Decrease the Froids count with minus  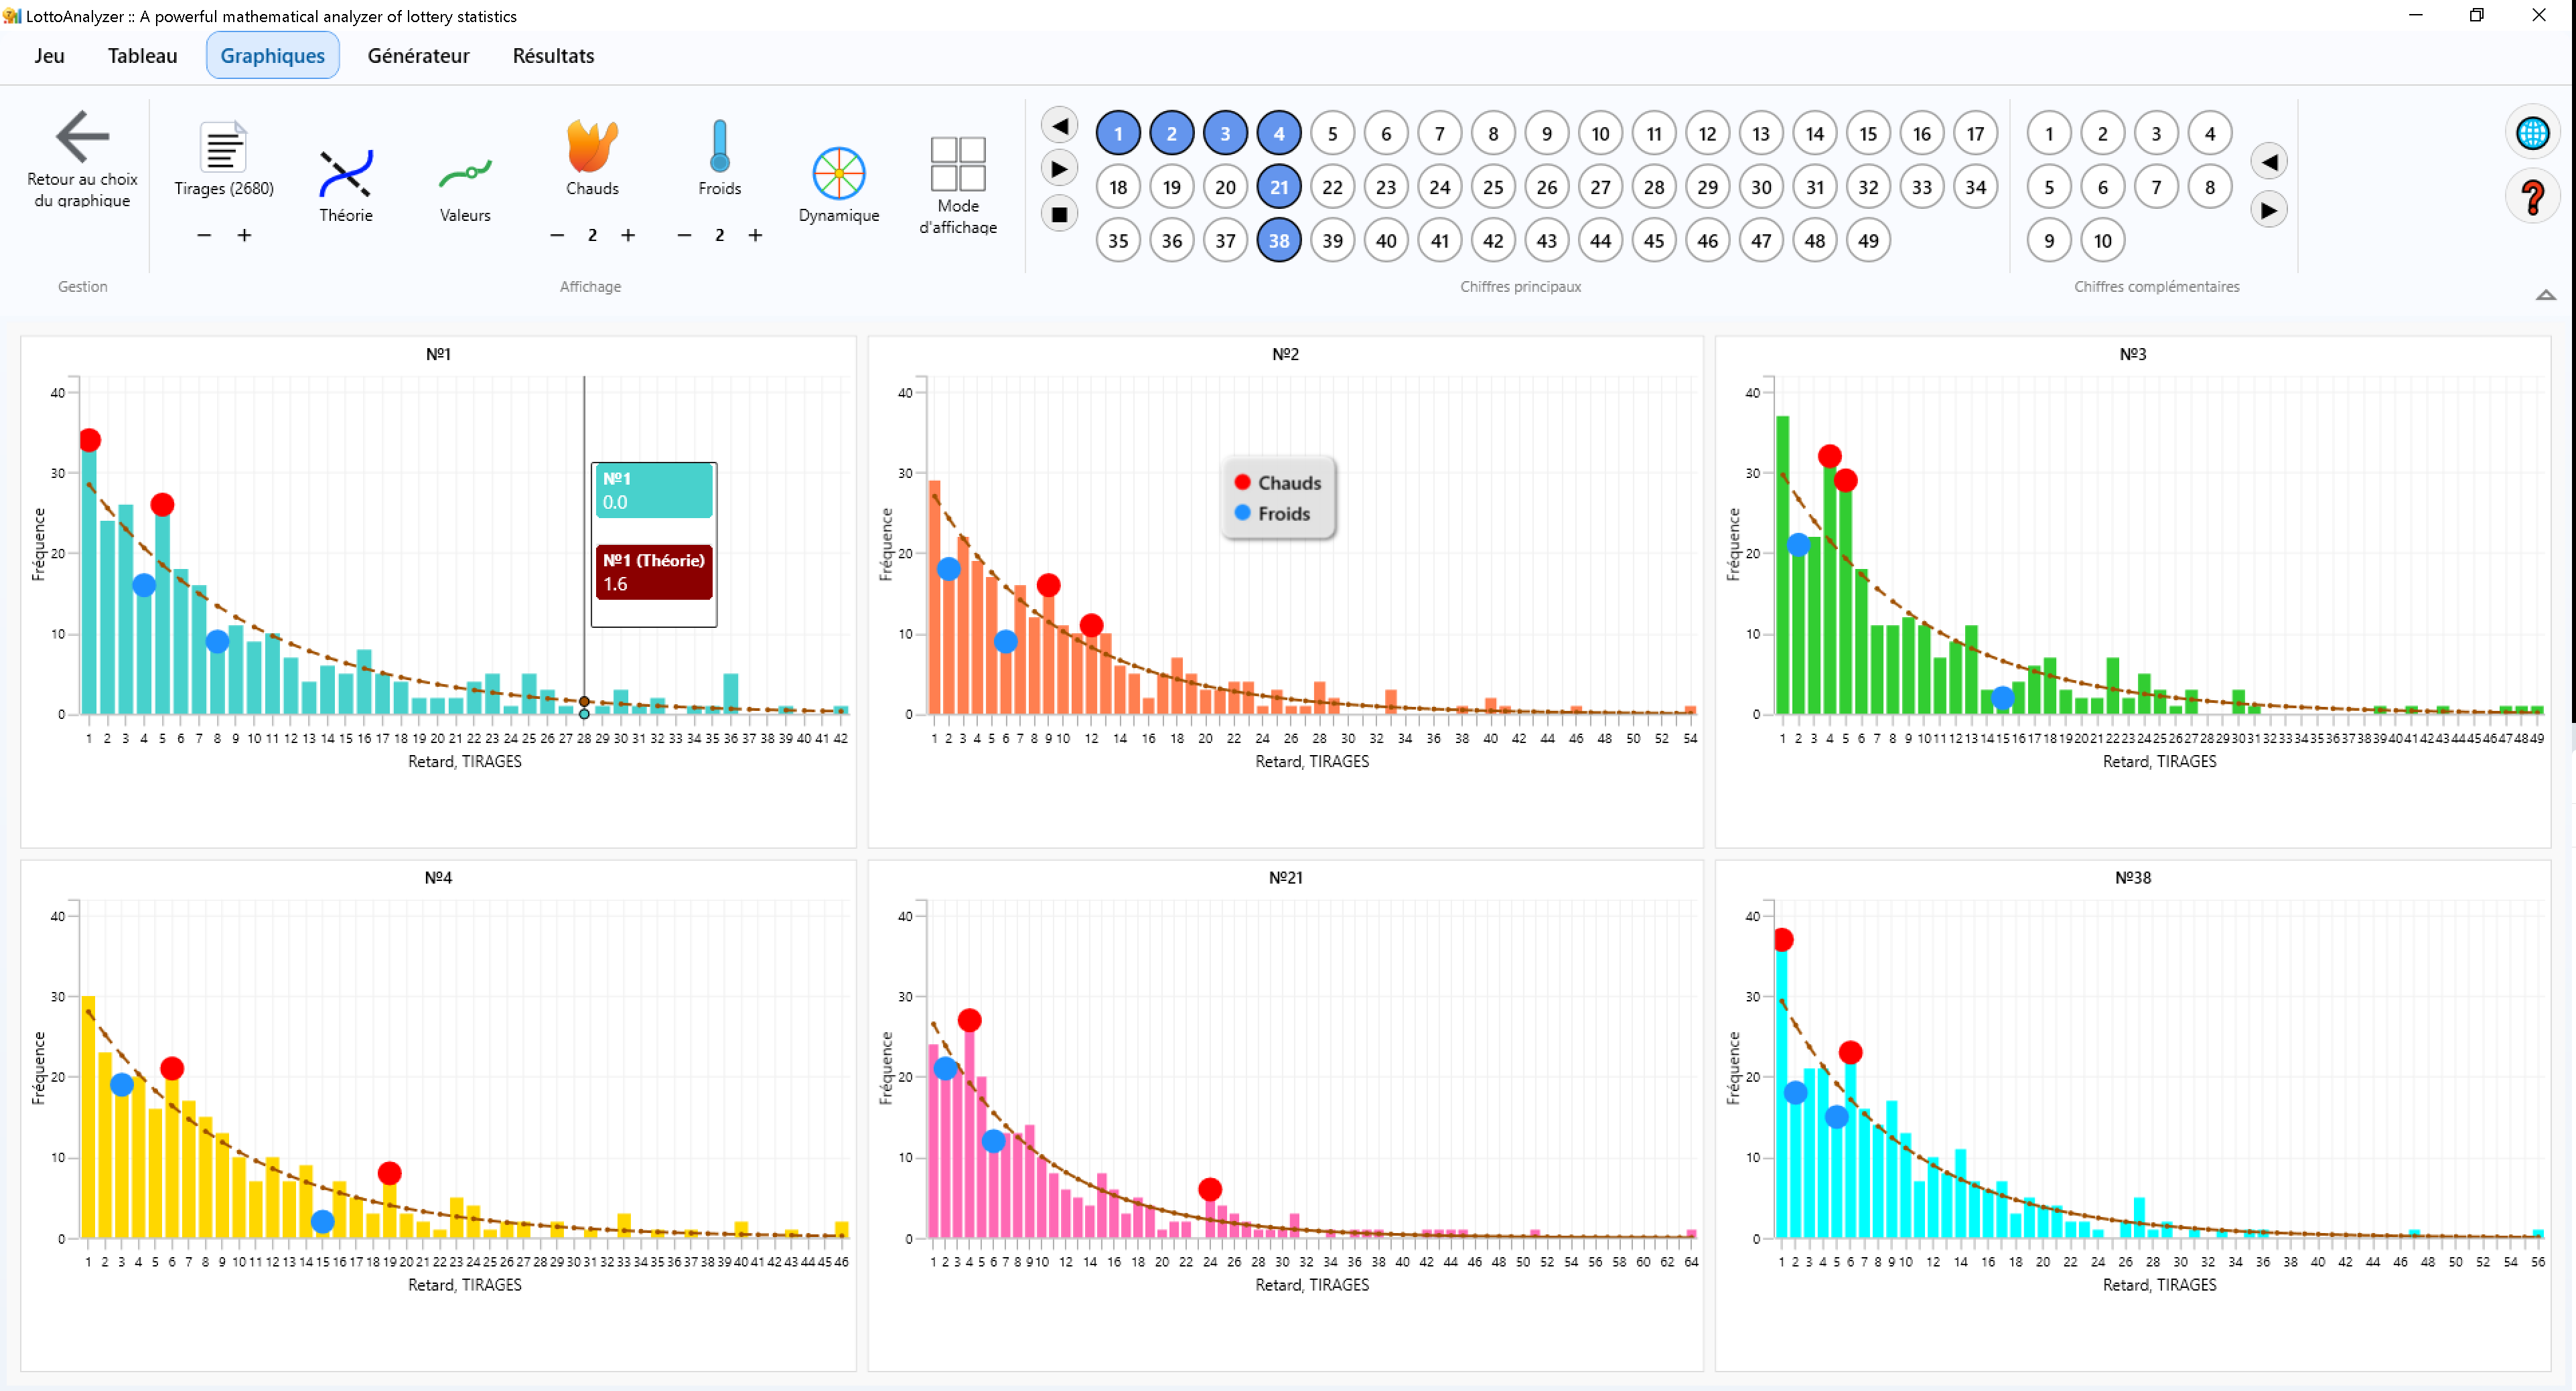pos(684,235)
